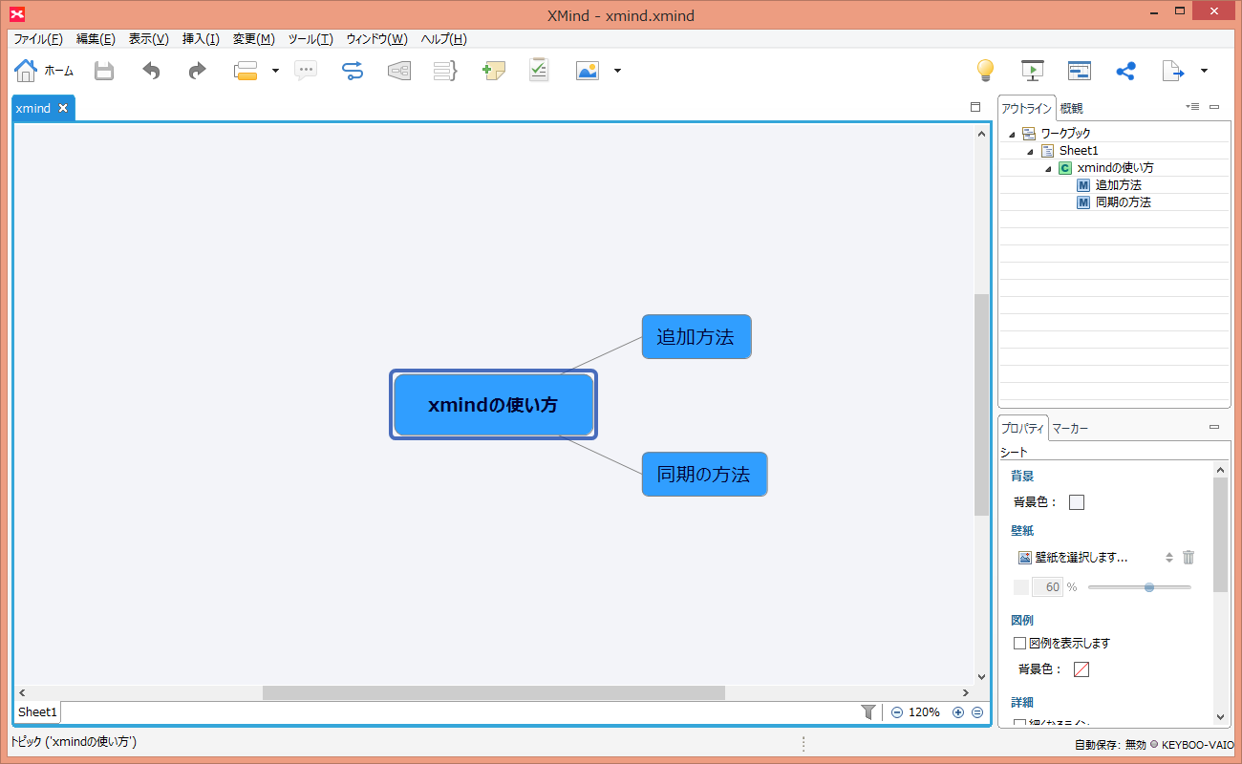The height and width of the screenshot is (764, 1242).
Task: Redo with the right curved arrow
Action: [x=197, y=71]
